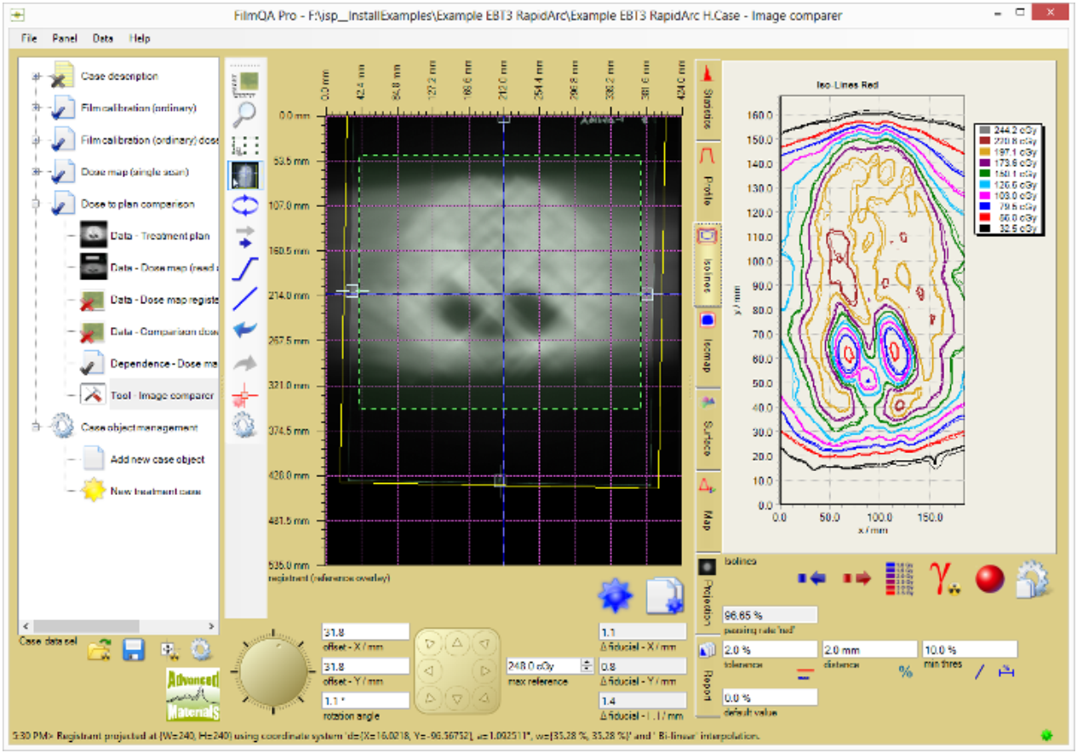Nudge registration up with the up arrow
The height and width of the screenshot is (753, 1077).
click(457, 642)
